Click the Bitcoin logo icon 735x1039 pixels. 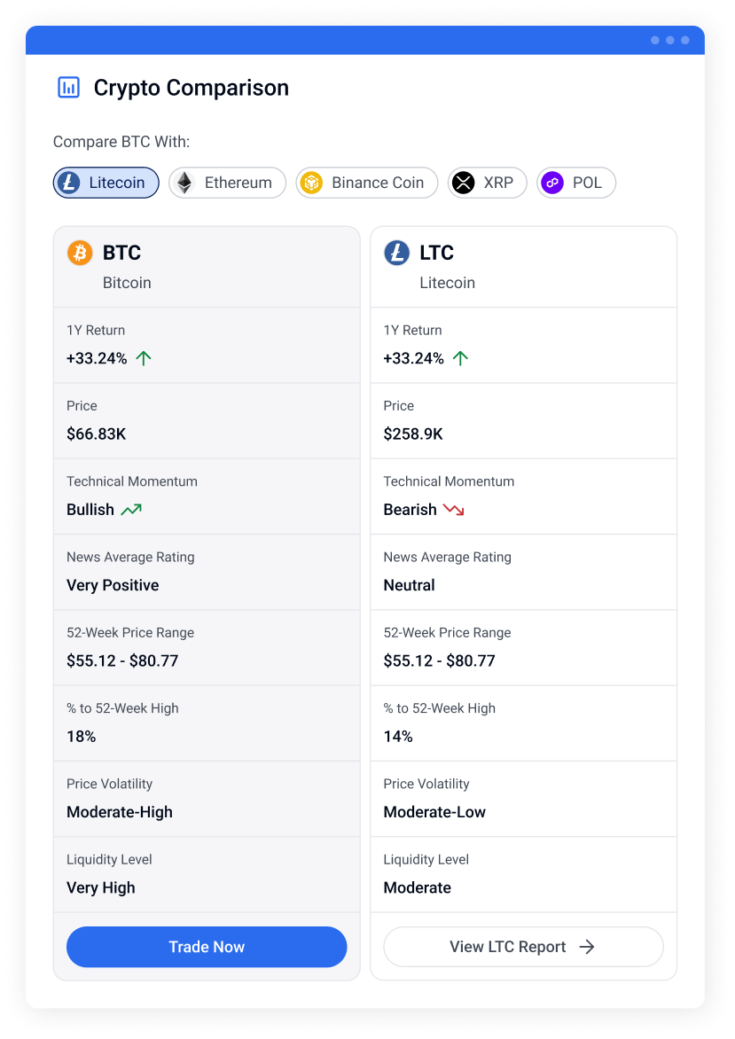click(x=80, y=253)
